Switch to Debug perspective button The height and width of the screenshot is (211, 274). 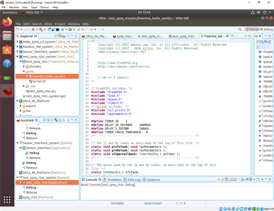point(266,29)
